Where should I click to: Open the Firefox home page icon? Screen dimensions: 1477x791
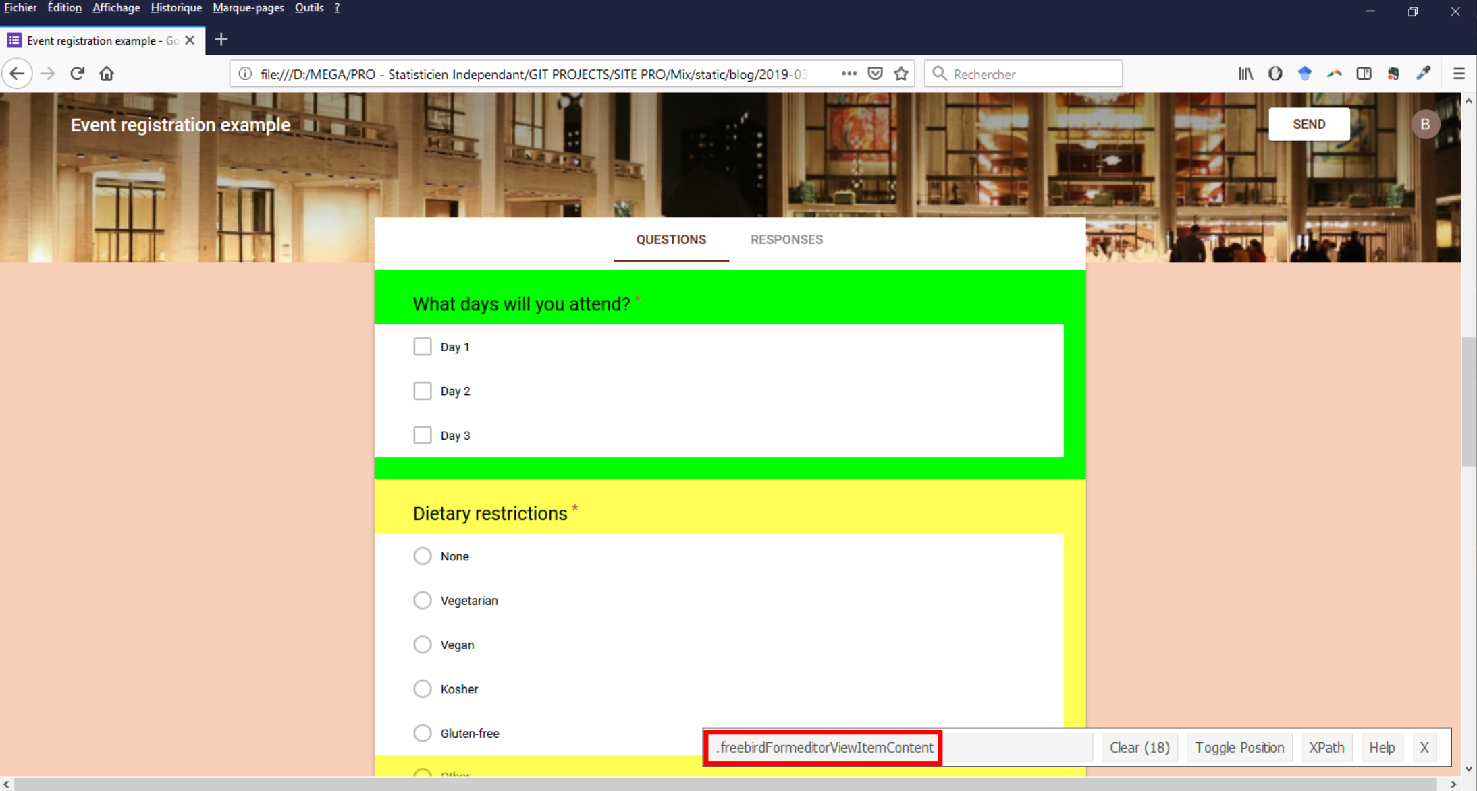click(106, 74)
